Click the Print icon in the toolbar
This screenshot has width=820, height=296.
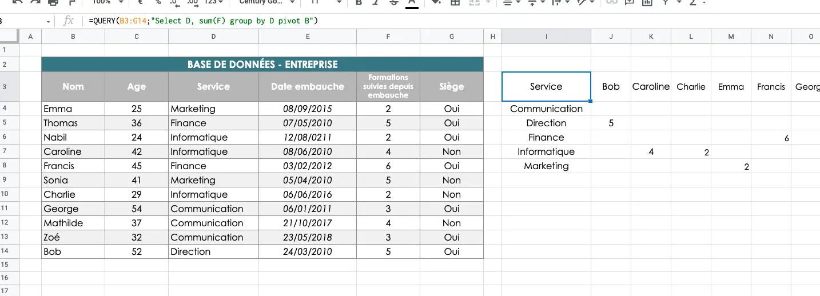pos(53,2)
